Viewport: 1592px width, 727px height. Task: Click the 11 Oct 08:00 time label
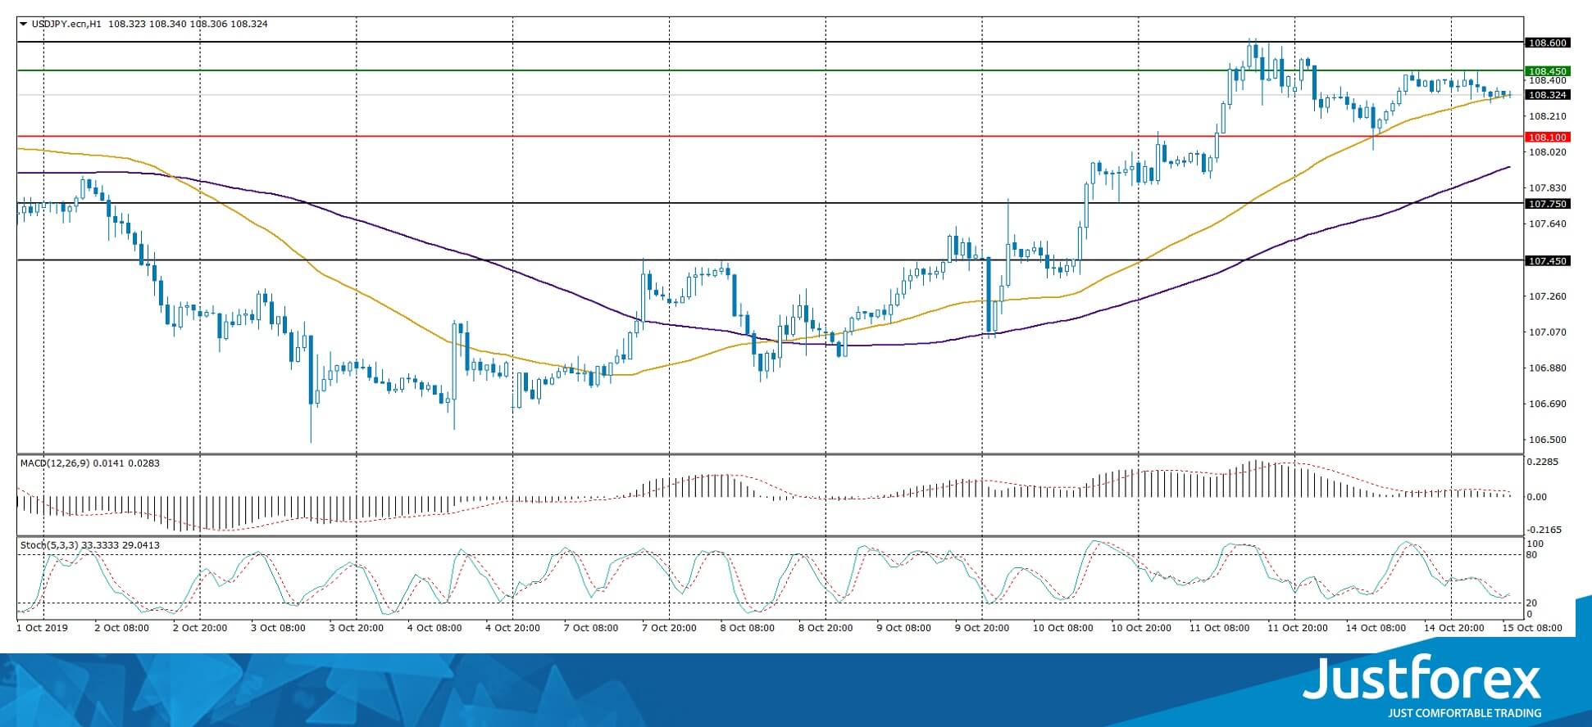(1219, 629)
